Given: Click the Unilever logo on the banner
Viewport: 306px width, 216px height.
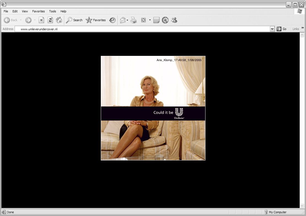Looking at the screenshot, I should click(179, 113).
